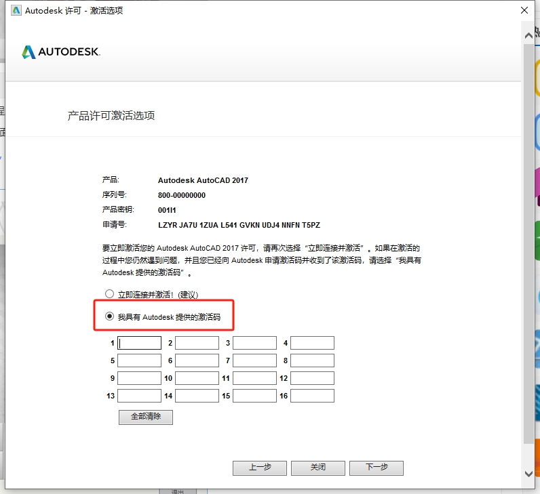
Task: Go back with 上一步 button
Action: (260, 468)
